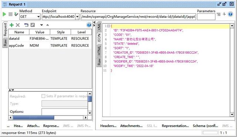The width and height of the screenshot is (237, 137).
Task: Click the add assertion checkmark icon
Action: (16, 14)
